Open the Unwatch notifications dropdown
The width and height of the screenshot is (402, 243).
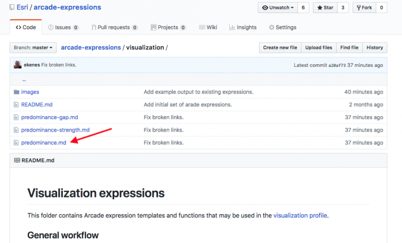[278, 8]
